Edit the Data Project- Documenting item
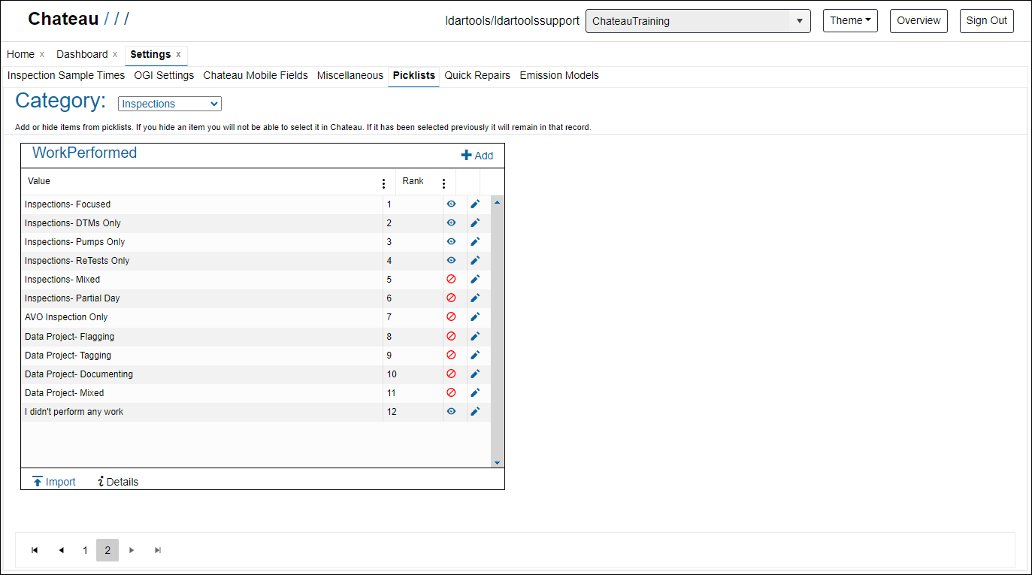1032x575 pixels. [475, 374]
